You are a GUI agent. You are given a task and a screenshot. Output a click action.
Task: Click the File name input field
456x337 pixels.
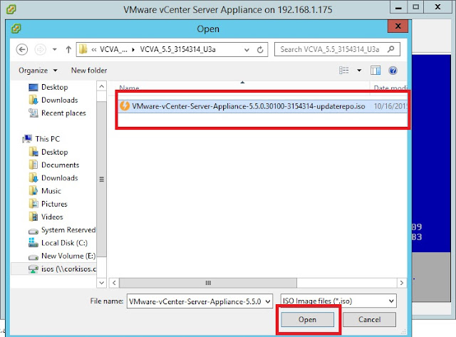coord(195,301)
